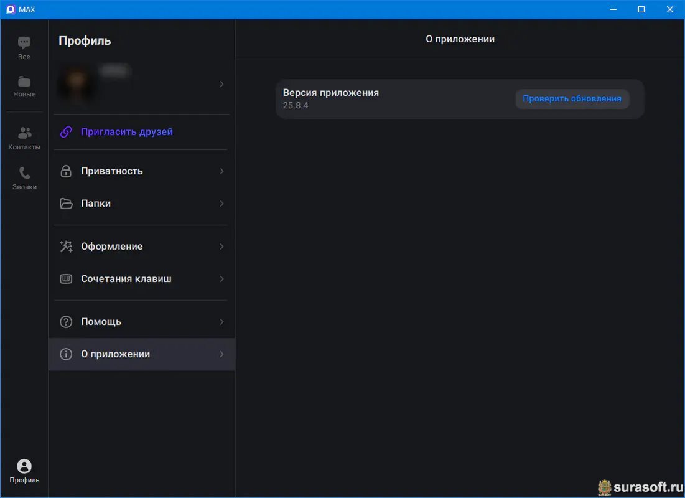Click the Профиль heading text
685x498 pixels.
(85, 40)
